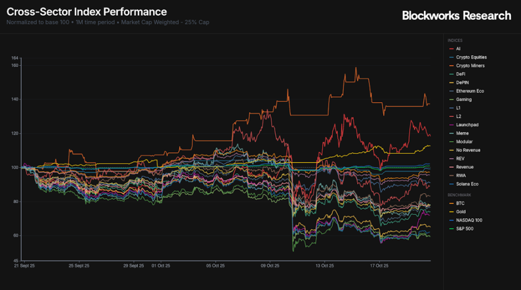
Task: Enable the BTC benchmark line
Action: (x=461, y=203)
